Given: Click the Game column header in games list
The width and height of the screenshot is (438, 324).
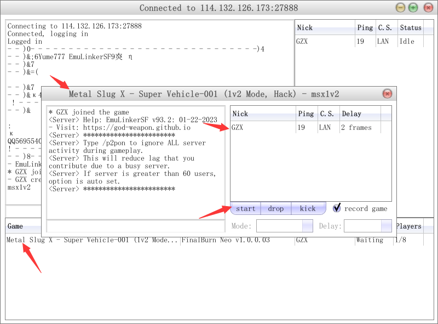Looking at the screenshot, I should pos(24,226).
